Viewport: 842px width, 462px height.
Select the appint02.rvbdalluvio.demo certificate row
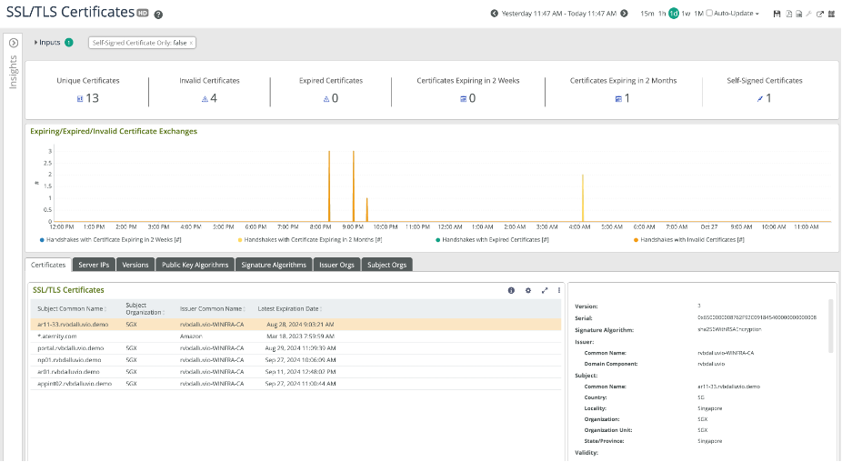click(296, 384)
